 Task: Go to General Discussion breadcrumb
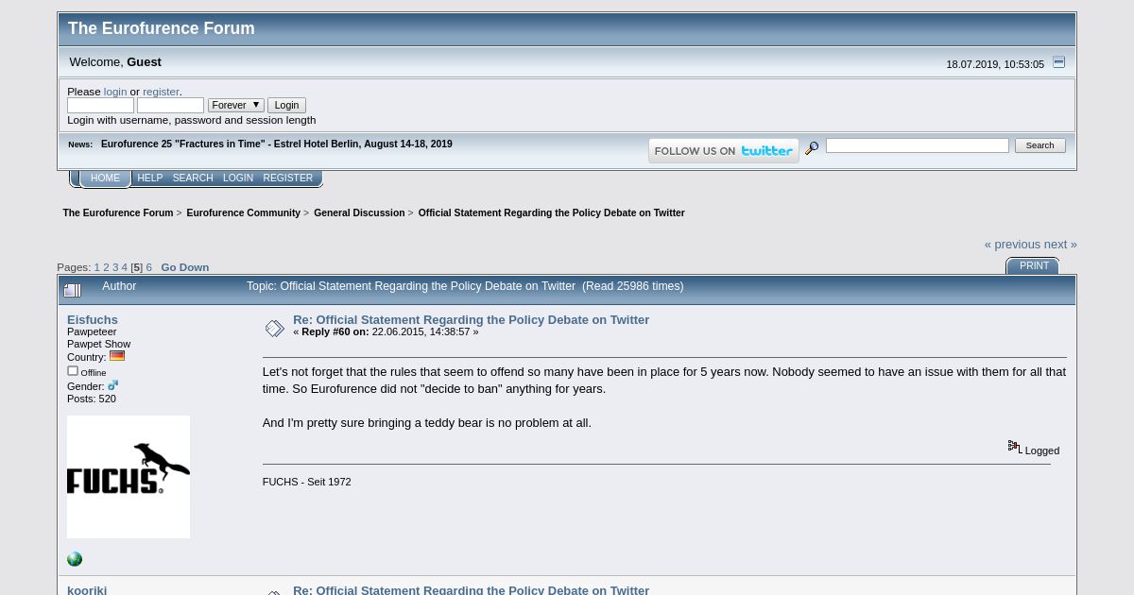[359, 213]
